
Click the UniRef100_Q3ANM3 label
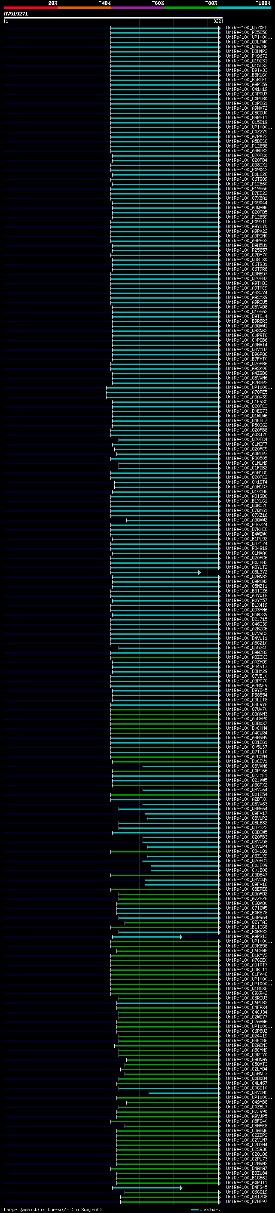click(x=247, y=714)
